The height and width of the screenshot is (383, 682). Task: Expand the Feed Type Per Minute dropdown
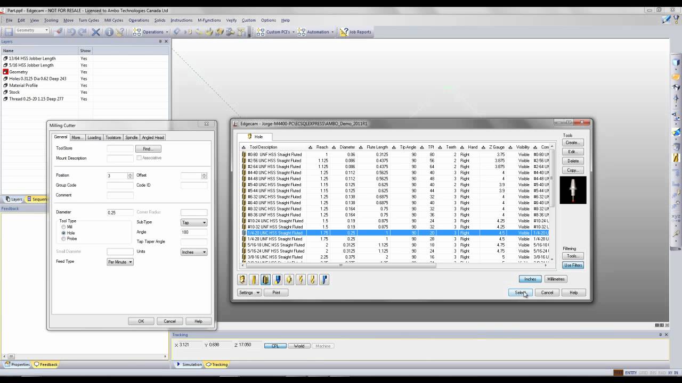click(x=120, y=262)
